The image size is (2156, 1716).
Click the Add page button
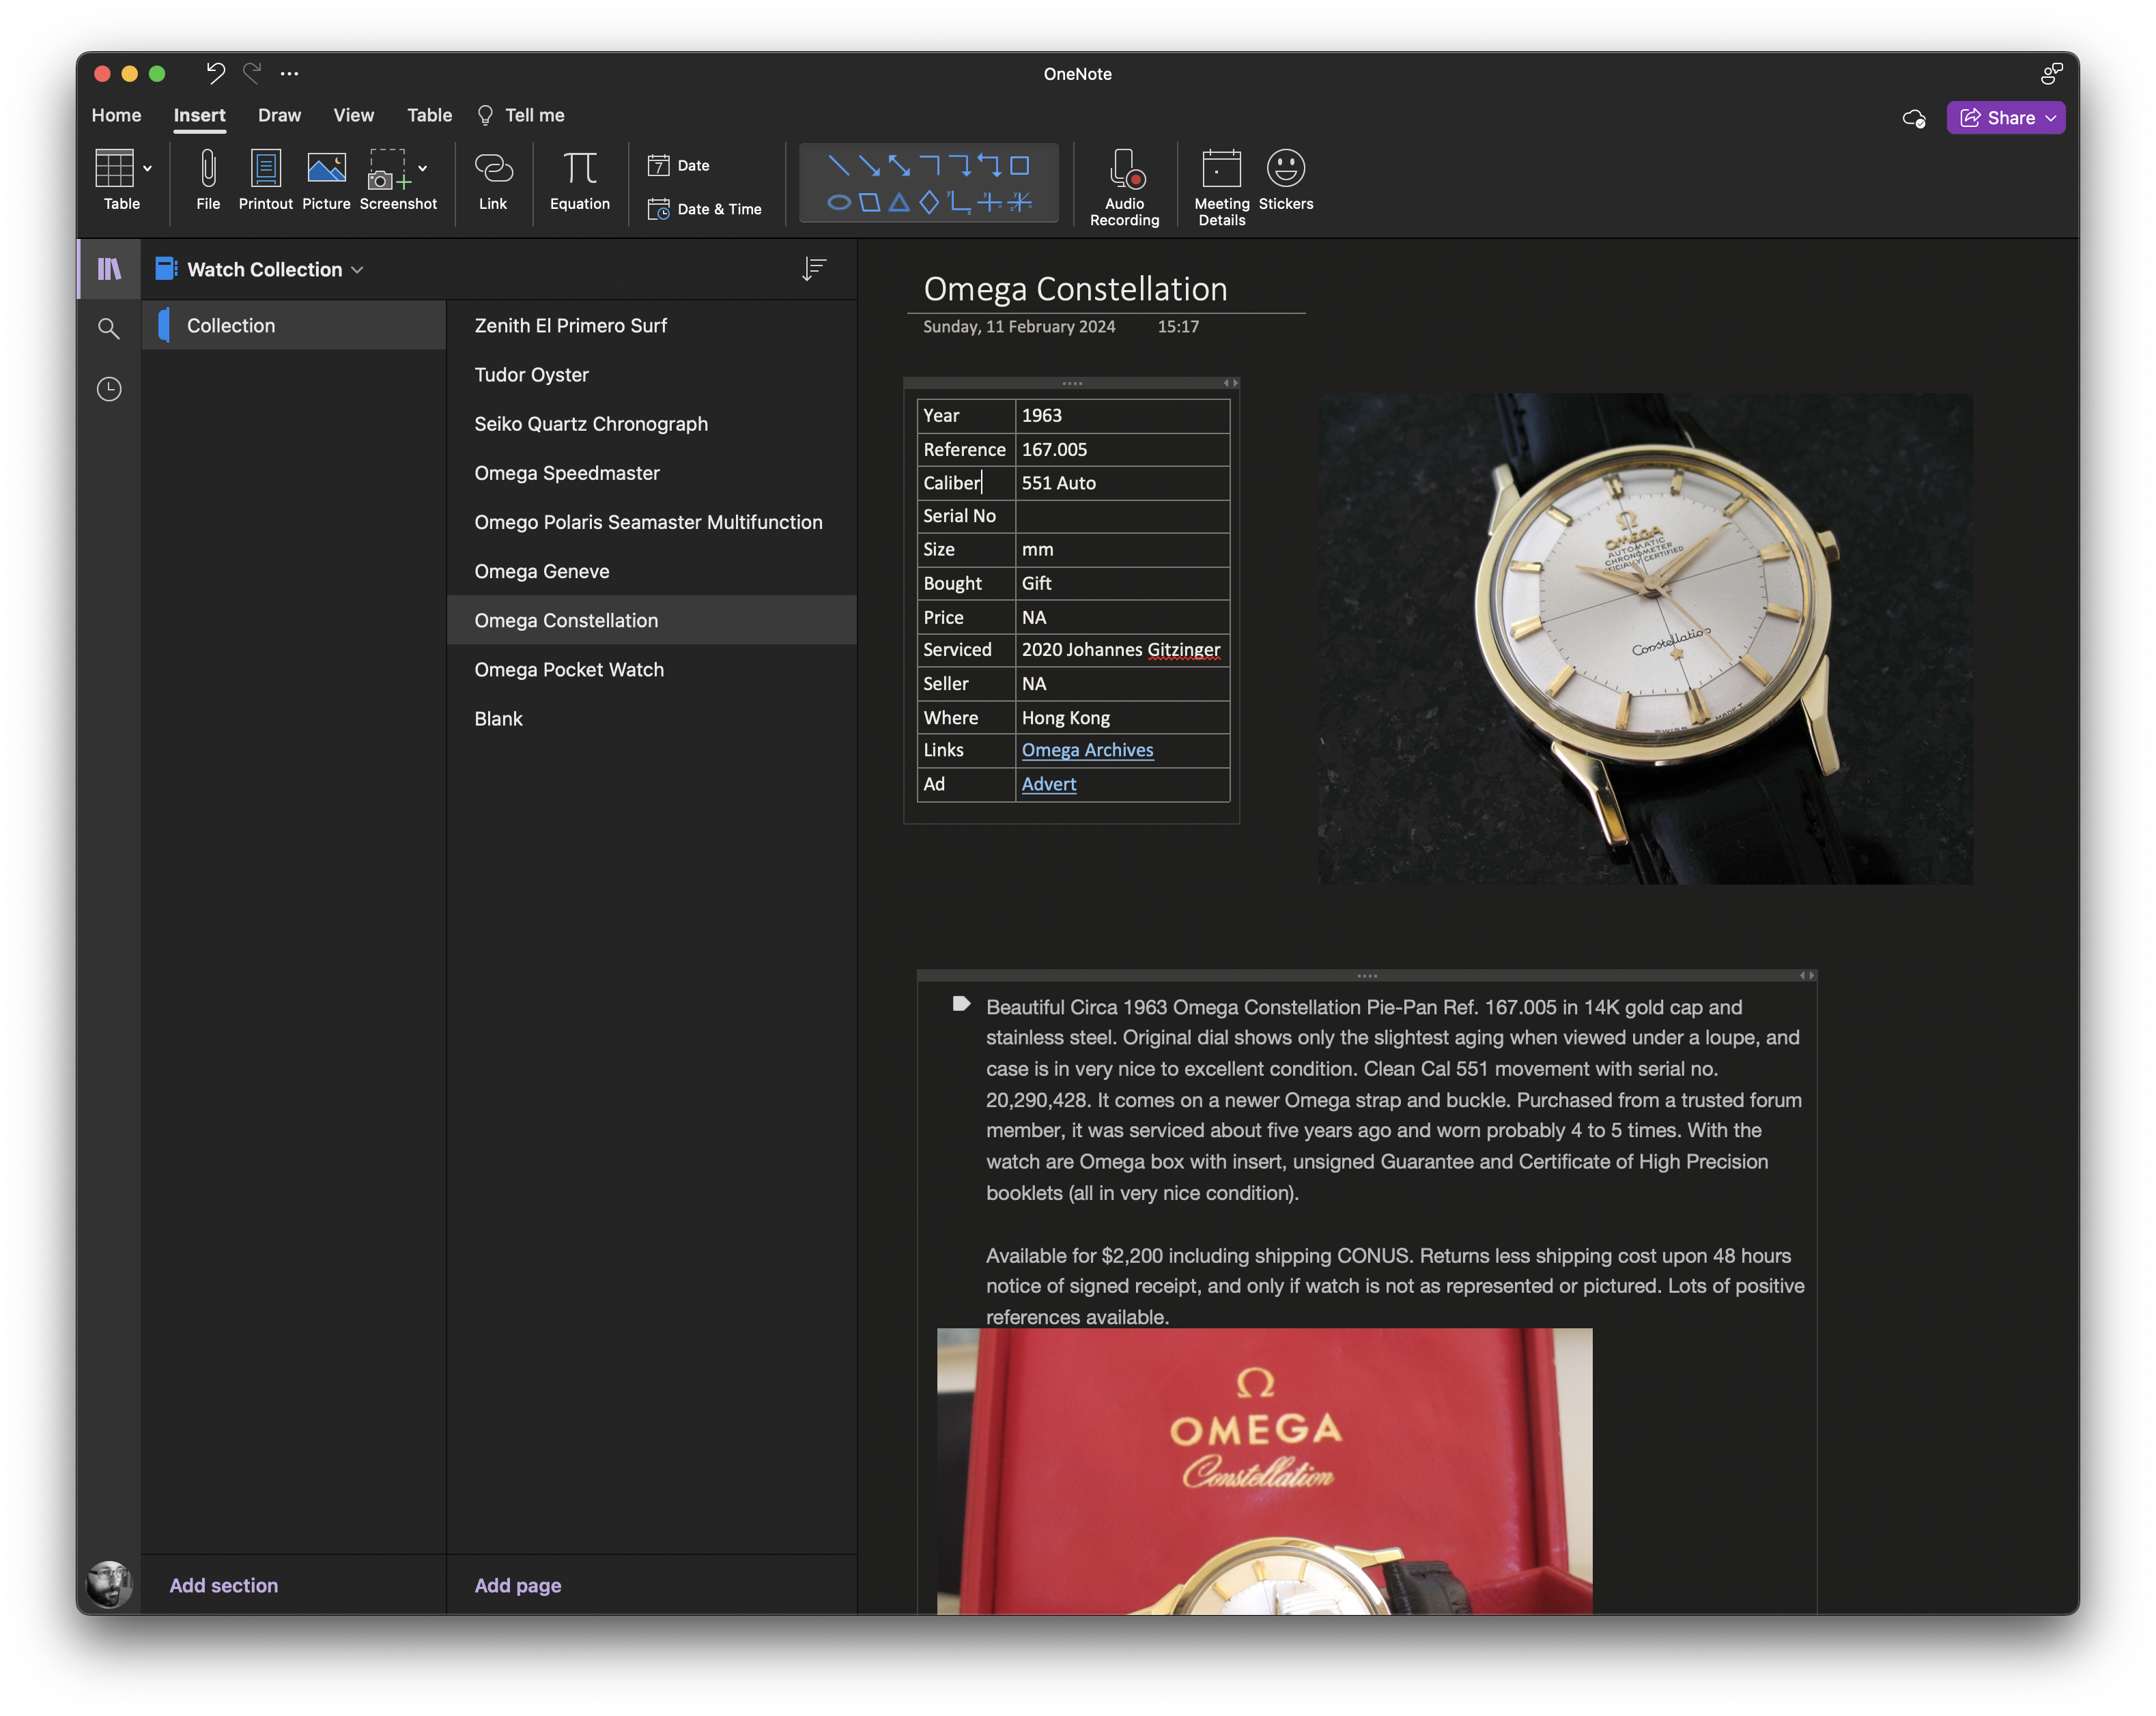[x=517, y=1585]
